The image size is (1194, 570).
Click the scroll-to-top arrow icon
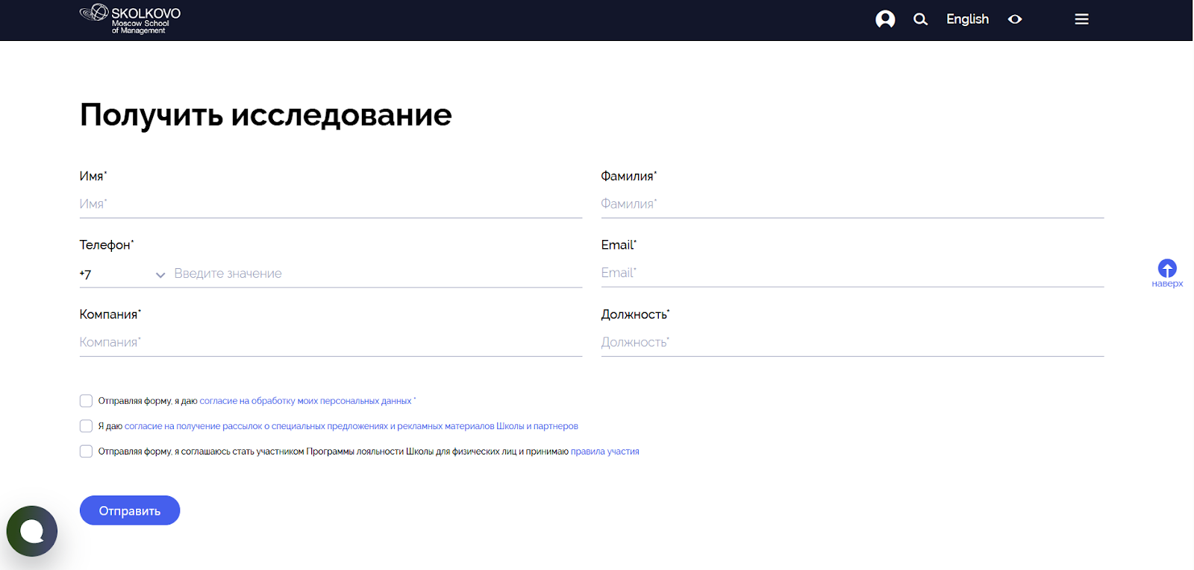tap(1167, 268)
